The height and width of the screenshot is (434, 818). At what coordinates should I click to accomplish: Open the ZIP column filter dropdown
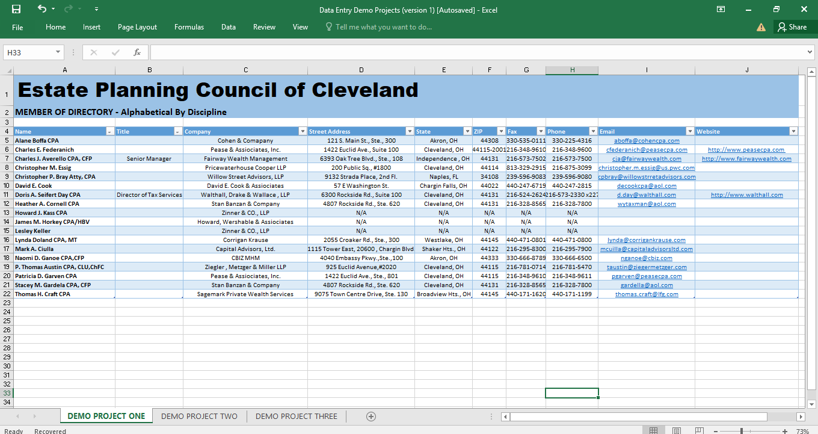500,131
